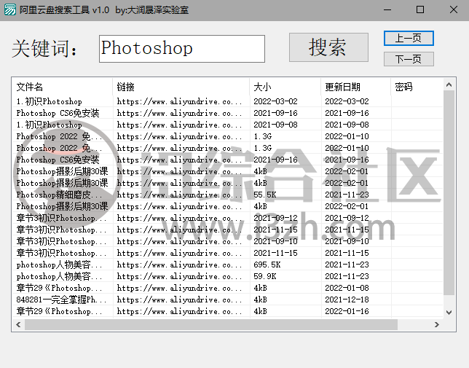Image resolution: width=469 pixels, height=368 pixels.
Task: Minimize the 阿里云盘搜索工具 window
Action: click(387, 10)
